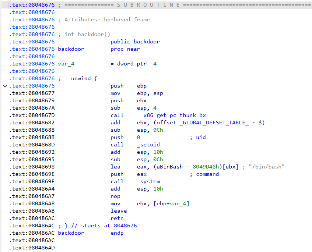Select the public backdoor declaration
The width and height of the screenshot is (312, 252).
coord(135,42)
